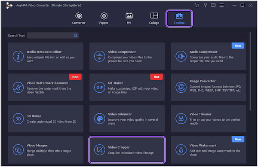
Task: Open the feedback chat icon
Action: [x=213, y=5]
